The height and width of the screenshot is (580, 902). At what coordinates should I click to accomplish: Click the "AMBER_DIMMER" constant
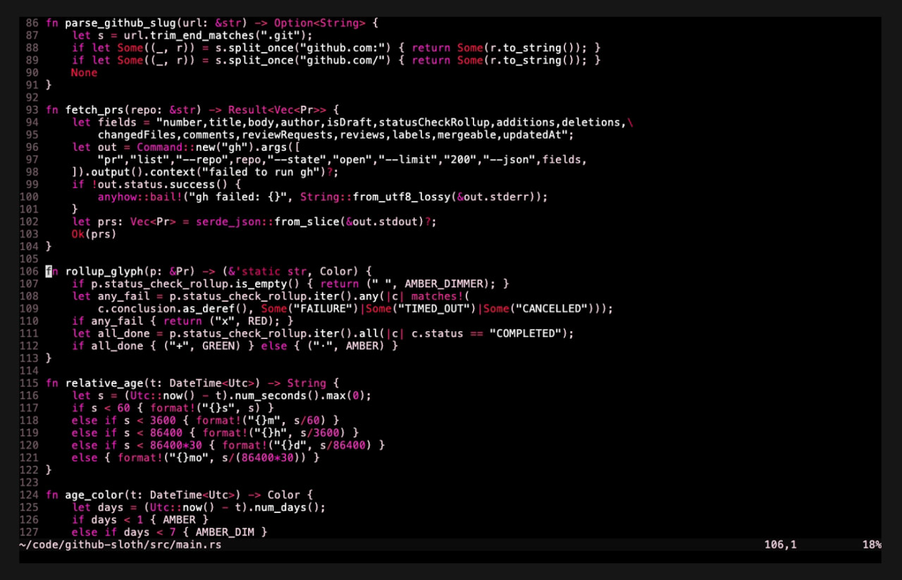(x=444, y=284)
